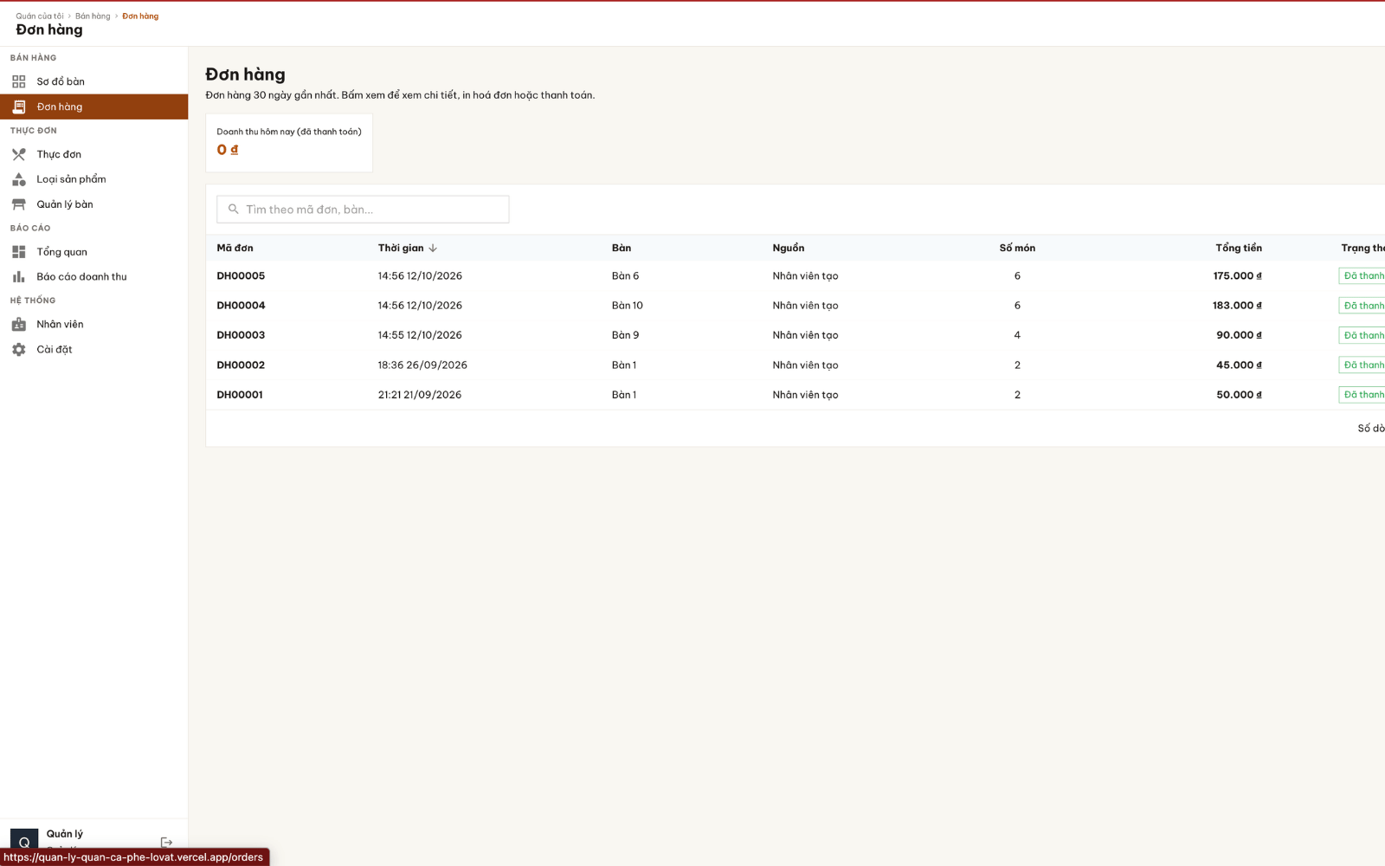The width and height of the screenshot is (1385, 866).
Task: Click the Đã thanh toán badge for DH00005
Action: point(1362,275)
